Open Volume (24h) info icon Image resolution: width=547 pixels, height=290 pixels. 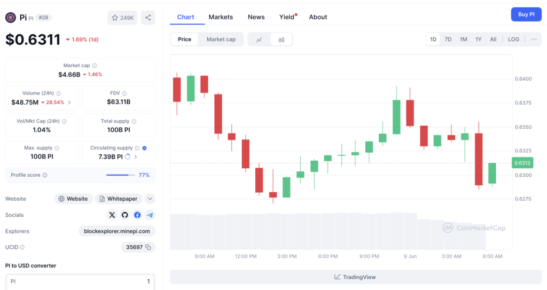click(59, 93)
